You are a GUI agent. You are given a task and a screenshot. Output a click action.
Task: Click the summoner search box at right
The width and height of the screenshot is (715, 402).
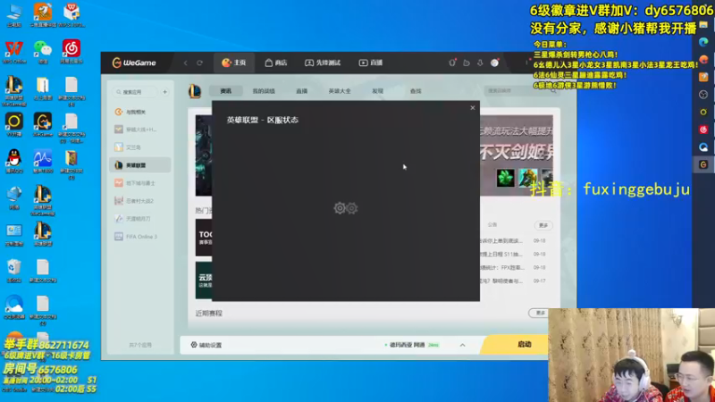(x=521, y=91)
